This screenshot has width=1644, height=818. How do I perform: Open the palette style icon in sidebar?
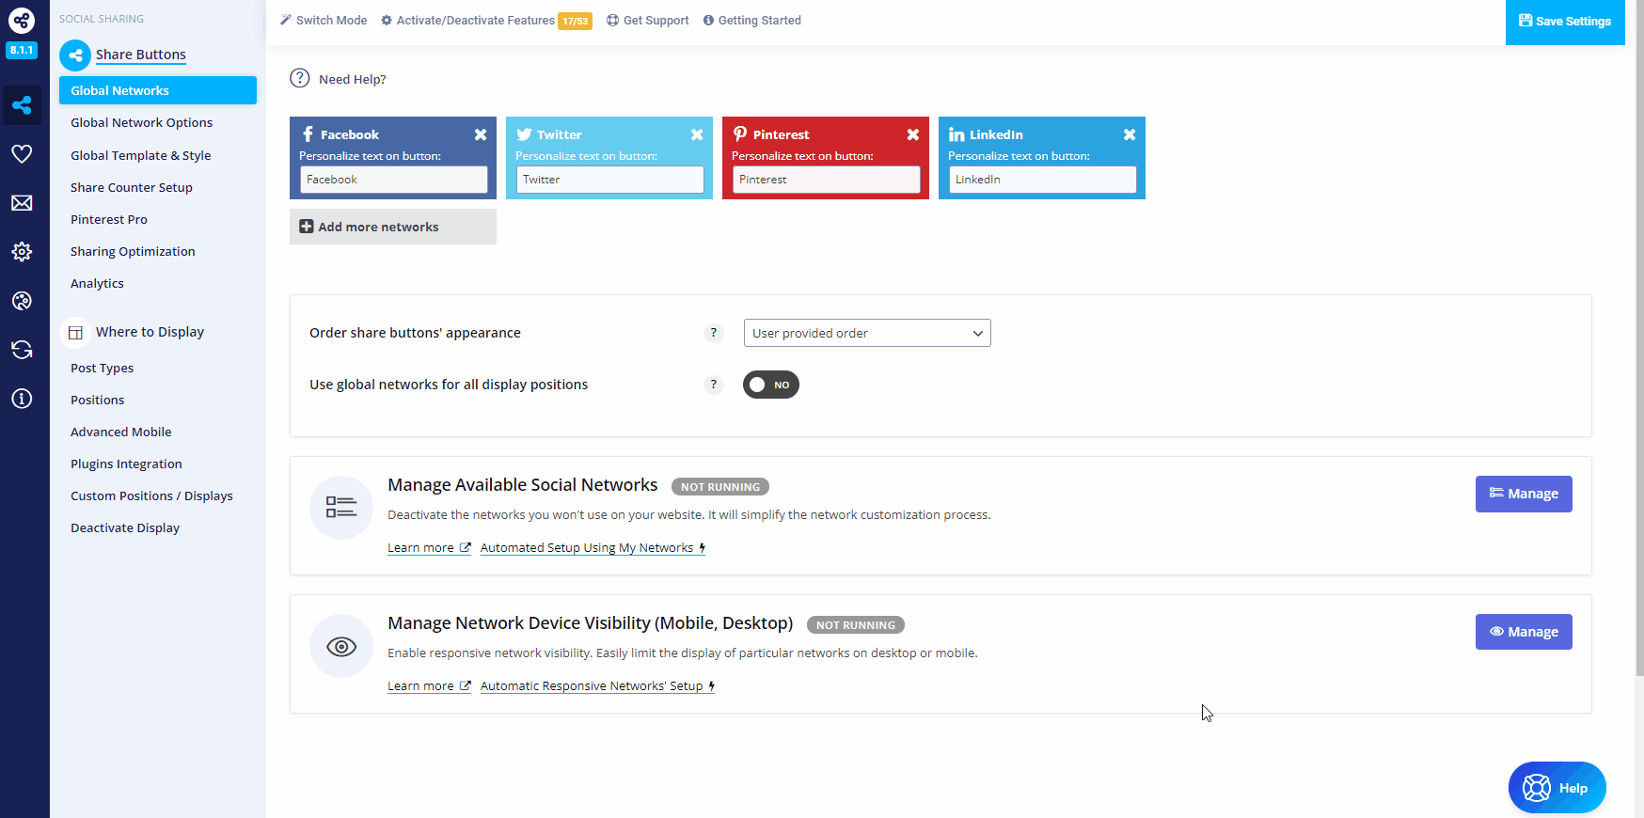coord(22,301)
